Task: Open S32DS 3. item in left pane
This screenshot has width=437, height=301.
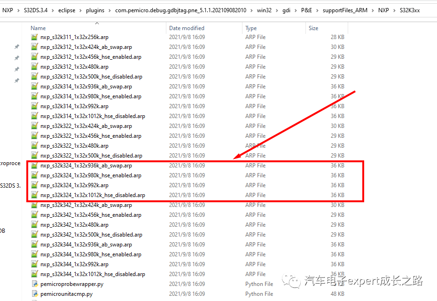Action: coord(10,185)
